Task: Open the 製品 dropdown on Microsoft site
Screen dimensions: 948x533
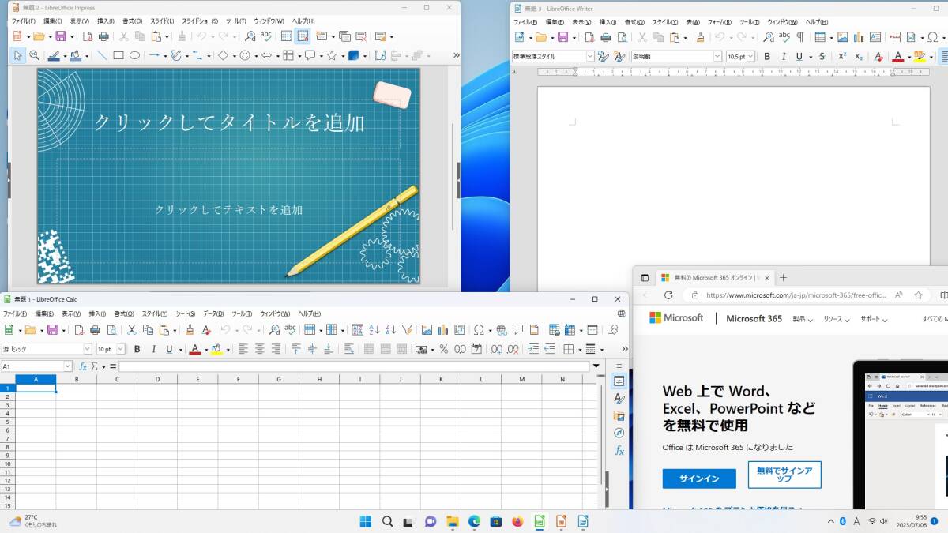Action: (x=803, y=319)
